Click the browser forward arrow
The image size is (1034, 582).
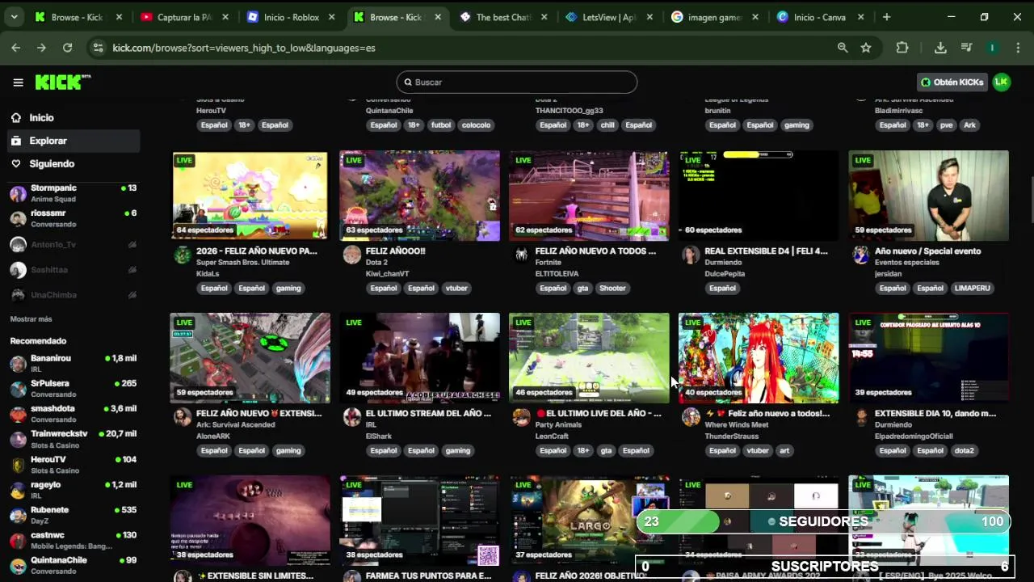coord(41,48)
